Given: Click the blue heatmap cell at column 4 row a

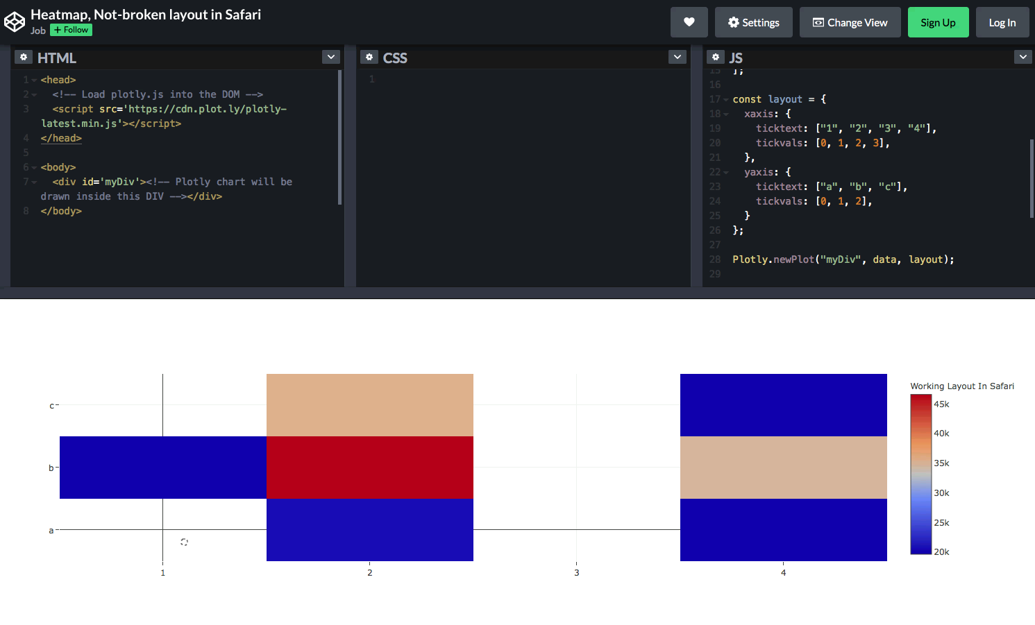Looking at the screenshot, I should [784, 530].
